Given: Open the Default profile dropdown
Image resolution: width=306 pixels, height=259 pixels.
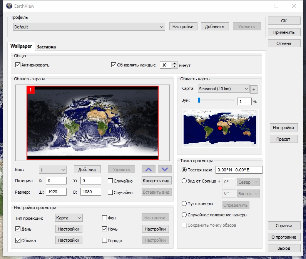Looking at the screenshot, I should [x=89, y=27].
